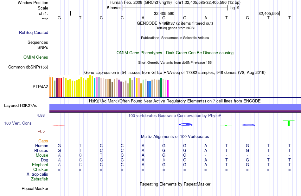
Task: Click the light blue-violet H3K27Ac signal band
Action: click(x=175, y=107)
